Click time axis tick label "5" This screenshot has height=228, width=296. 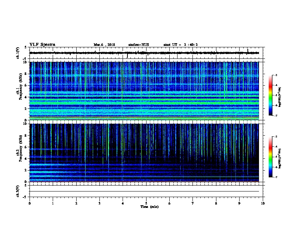point(146,203)
